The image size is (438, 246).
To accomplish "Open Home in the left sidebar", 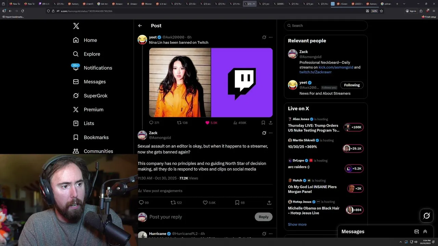I will (85, 40).
